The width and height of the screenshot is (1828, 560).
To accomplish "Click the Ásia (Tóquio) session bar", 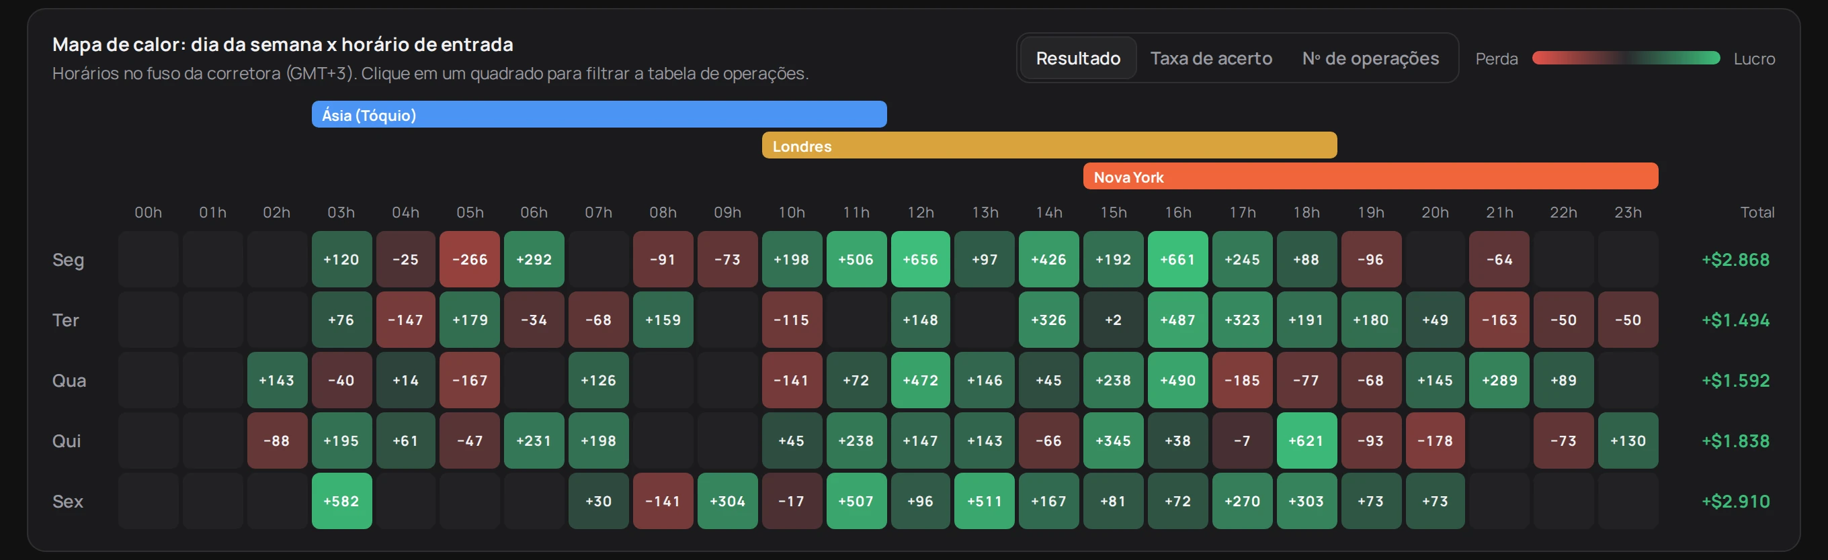I will (x=599, y=114).
